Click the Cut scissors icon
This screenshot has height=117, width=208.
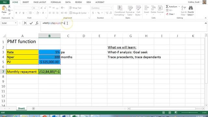(9, 6)
